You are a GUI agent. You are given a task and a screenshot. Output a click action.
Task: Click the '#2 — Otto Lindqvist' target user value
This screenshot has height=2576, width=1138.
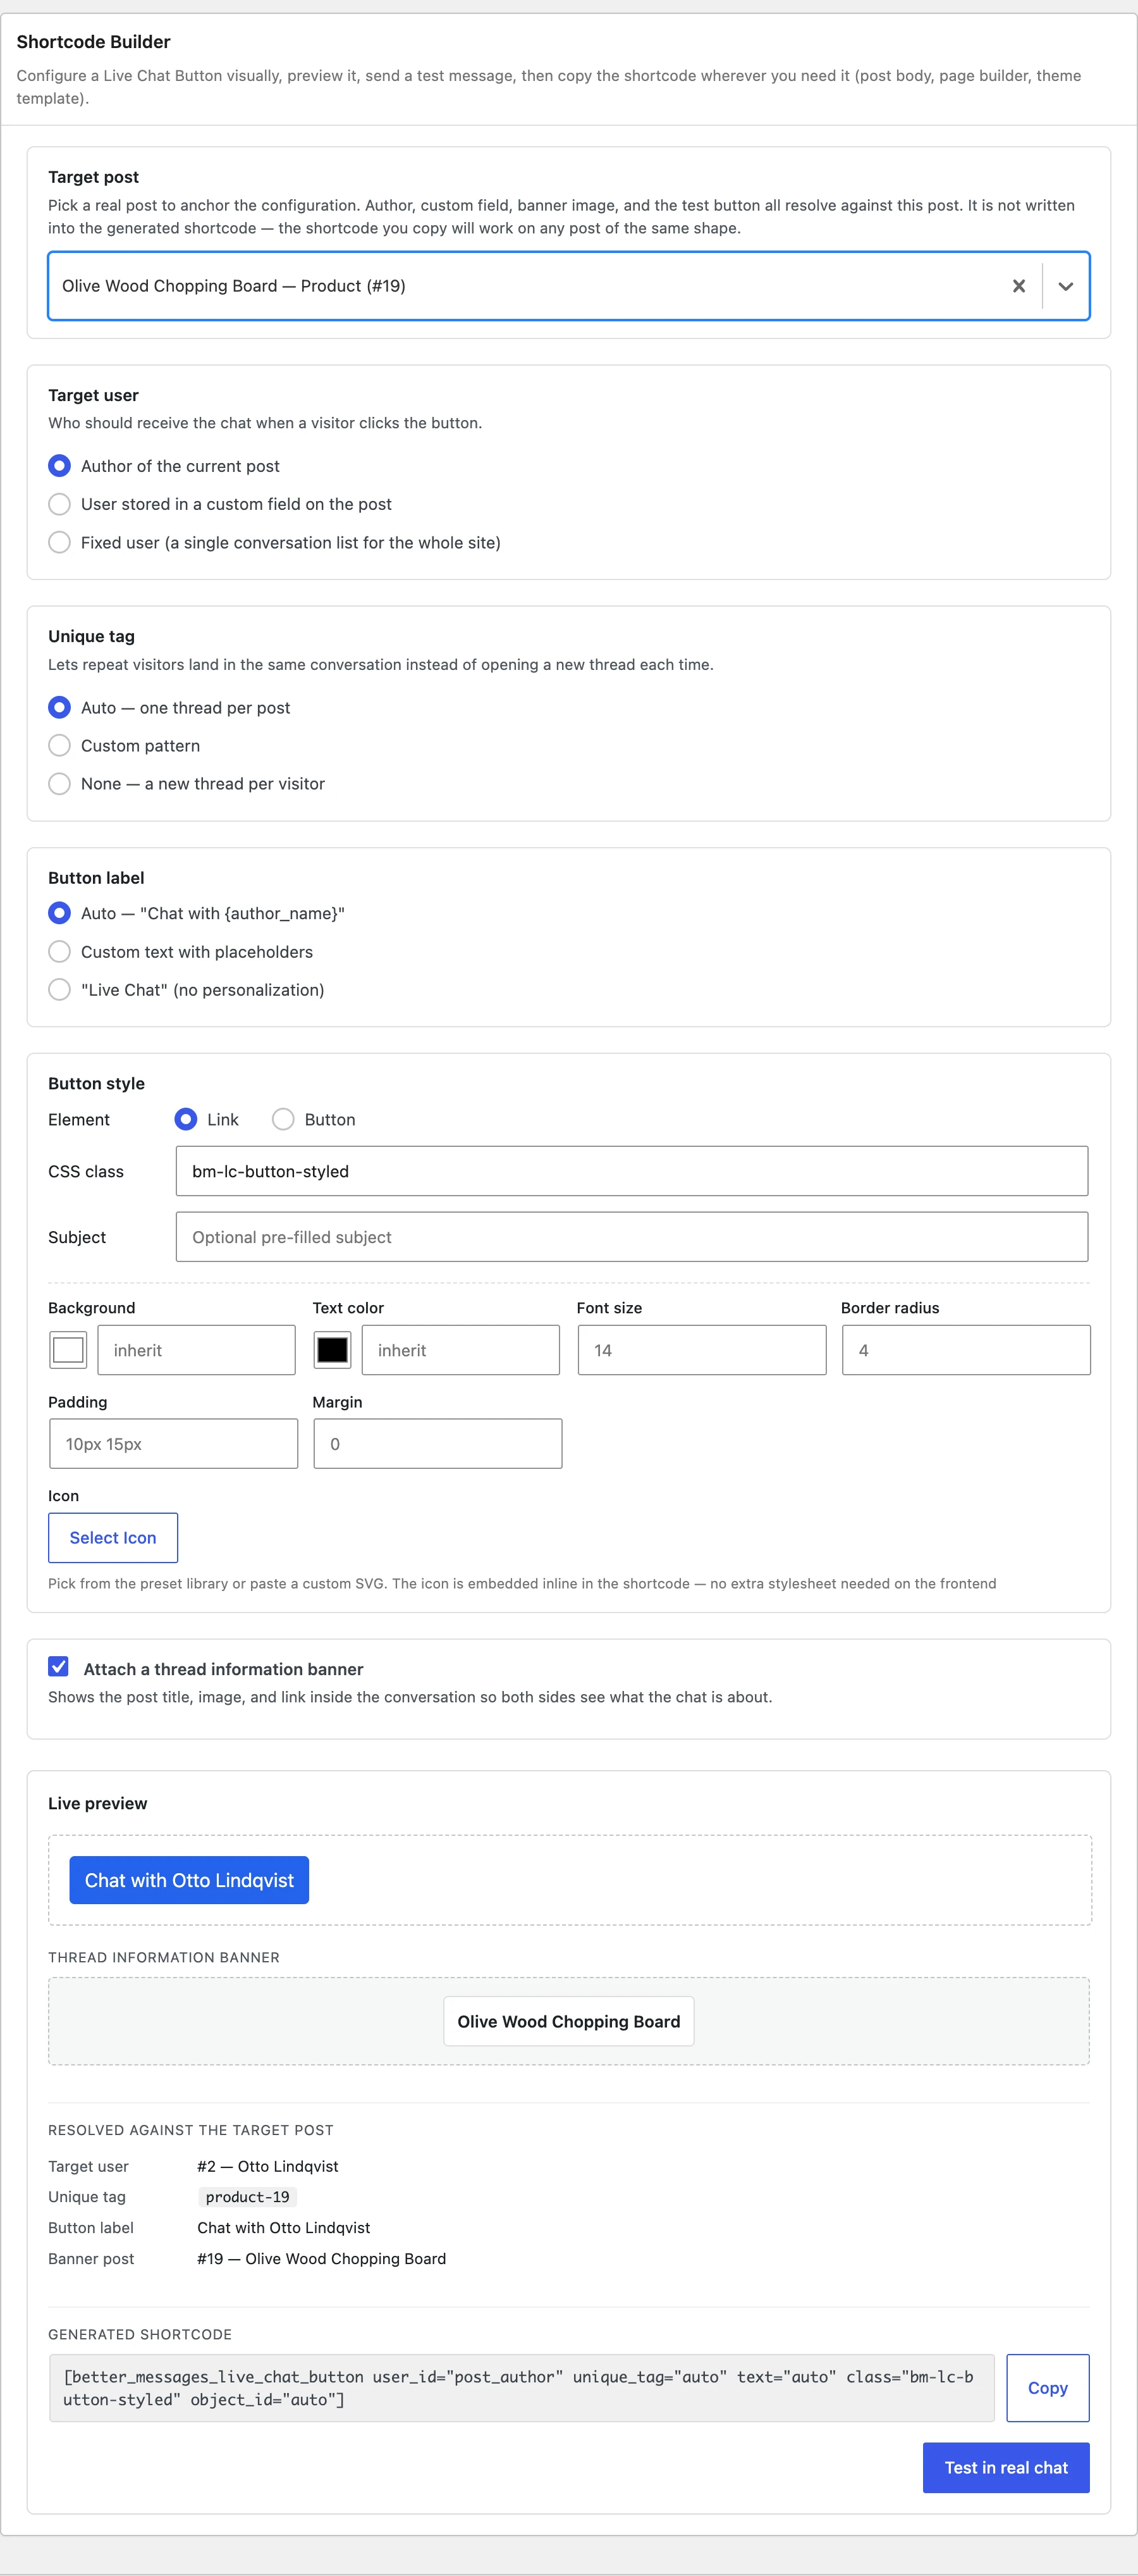(x=268, y=2166)
